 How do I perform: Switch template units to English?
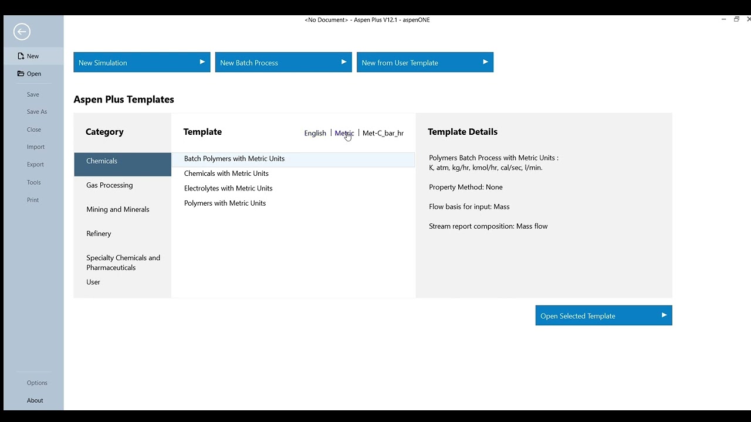[315, 133]
